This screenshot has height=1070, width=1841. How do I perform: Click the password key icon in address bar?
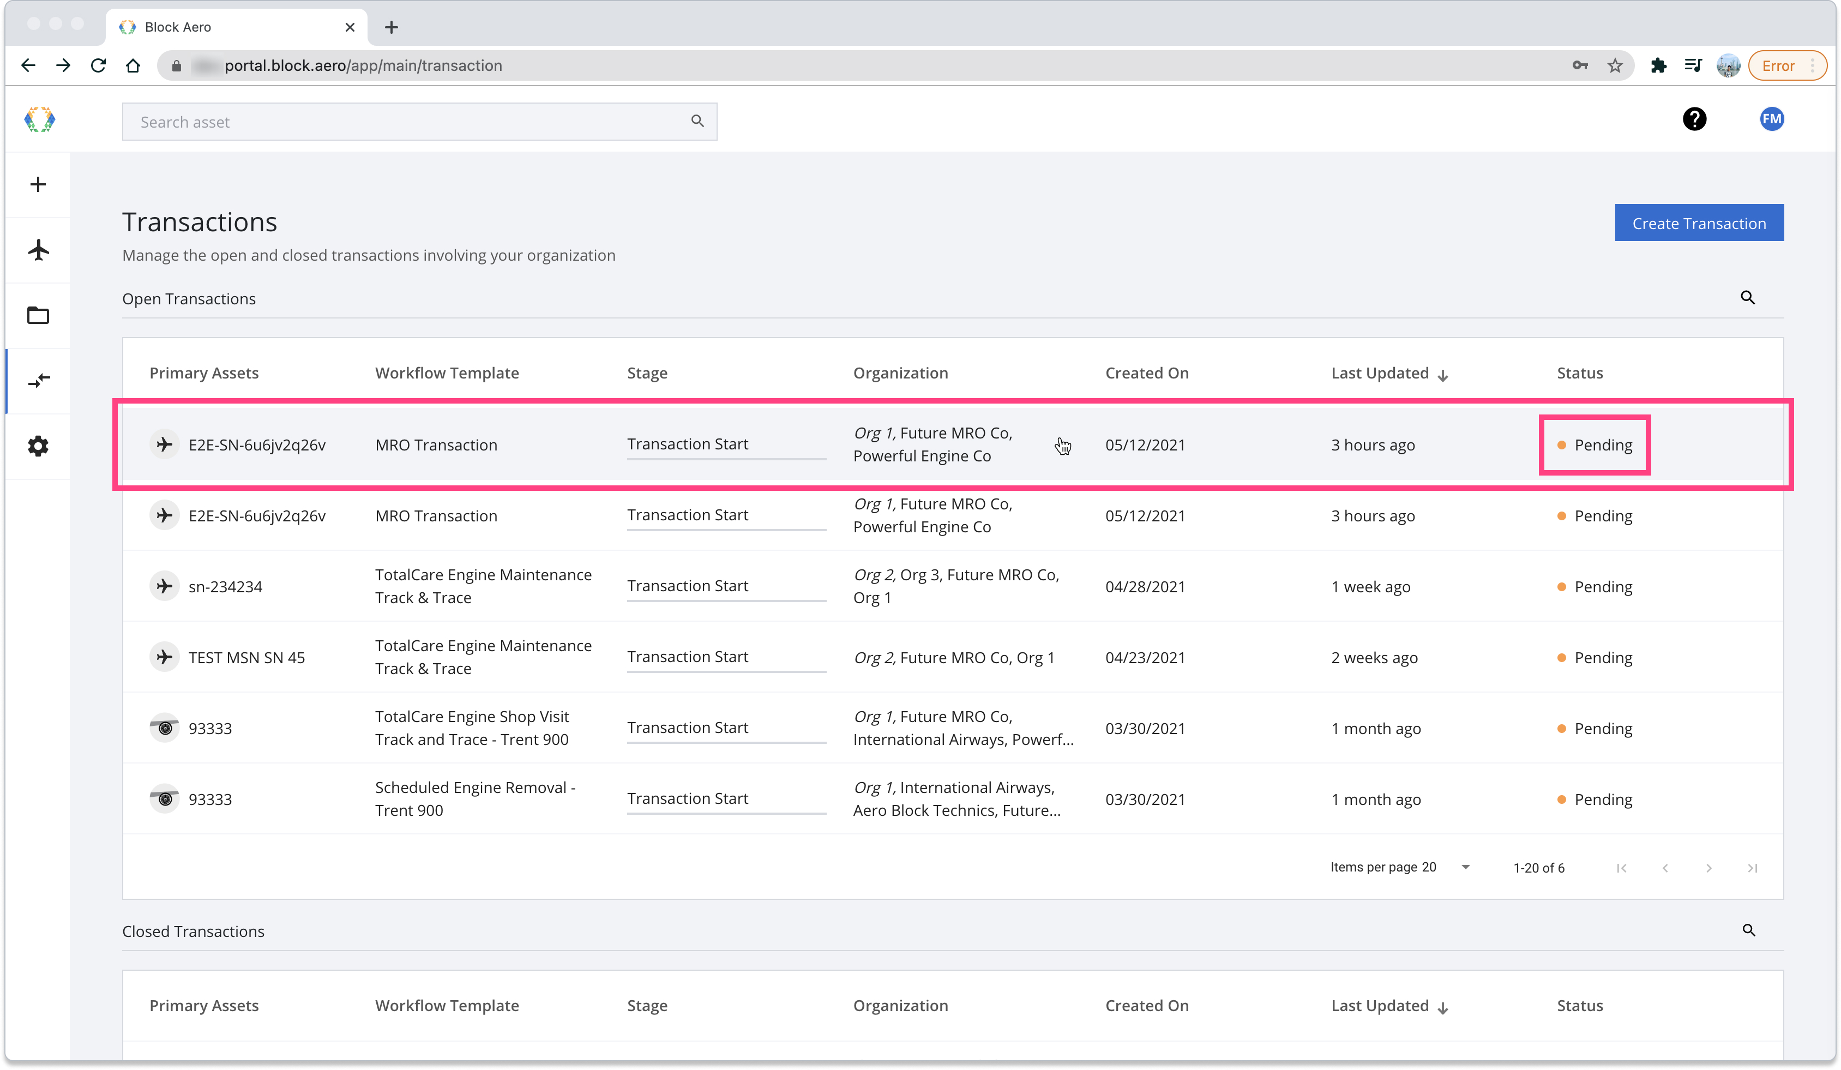[x=1580, y=66]
